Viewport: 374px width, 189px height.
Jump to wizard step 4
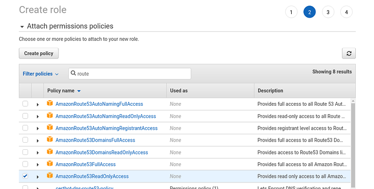346,12
